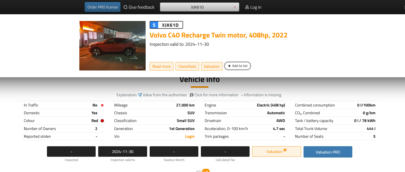Click the Read more button

[161, 66]
